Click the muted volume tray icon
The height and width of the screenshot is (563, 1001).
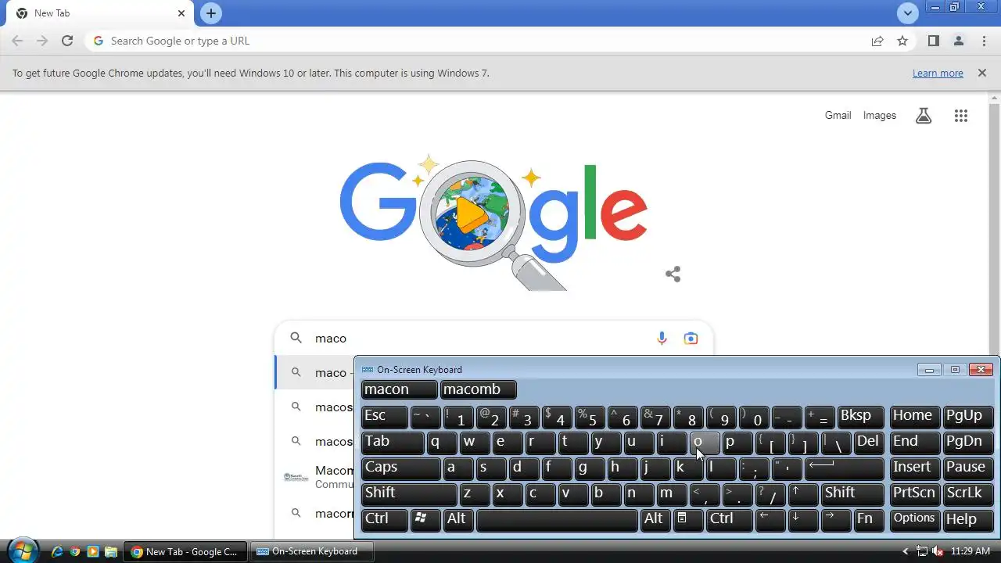(x=938, y=551)
